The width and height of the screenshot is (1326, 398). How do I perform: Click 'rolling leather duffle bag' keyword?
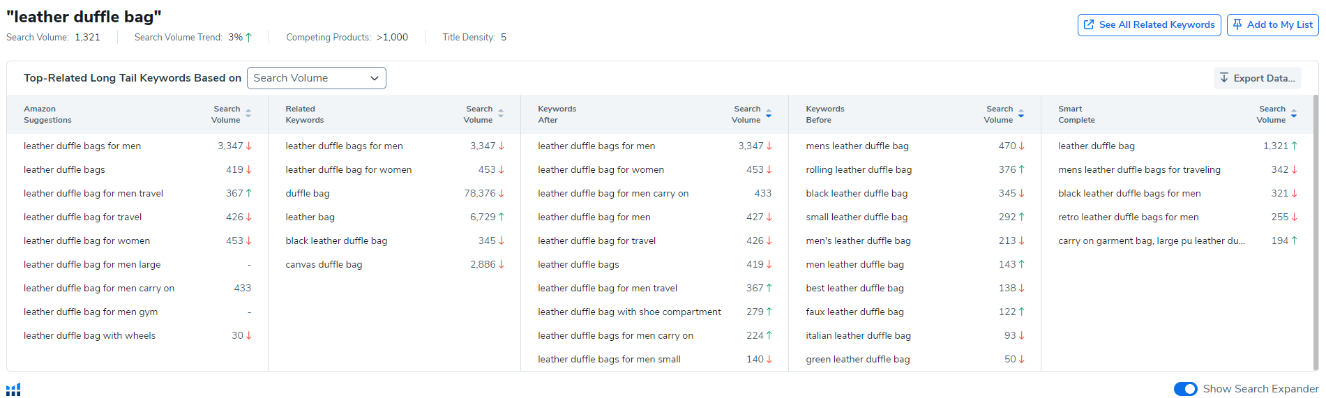[x=859, y=170]
